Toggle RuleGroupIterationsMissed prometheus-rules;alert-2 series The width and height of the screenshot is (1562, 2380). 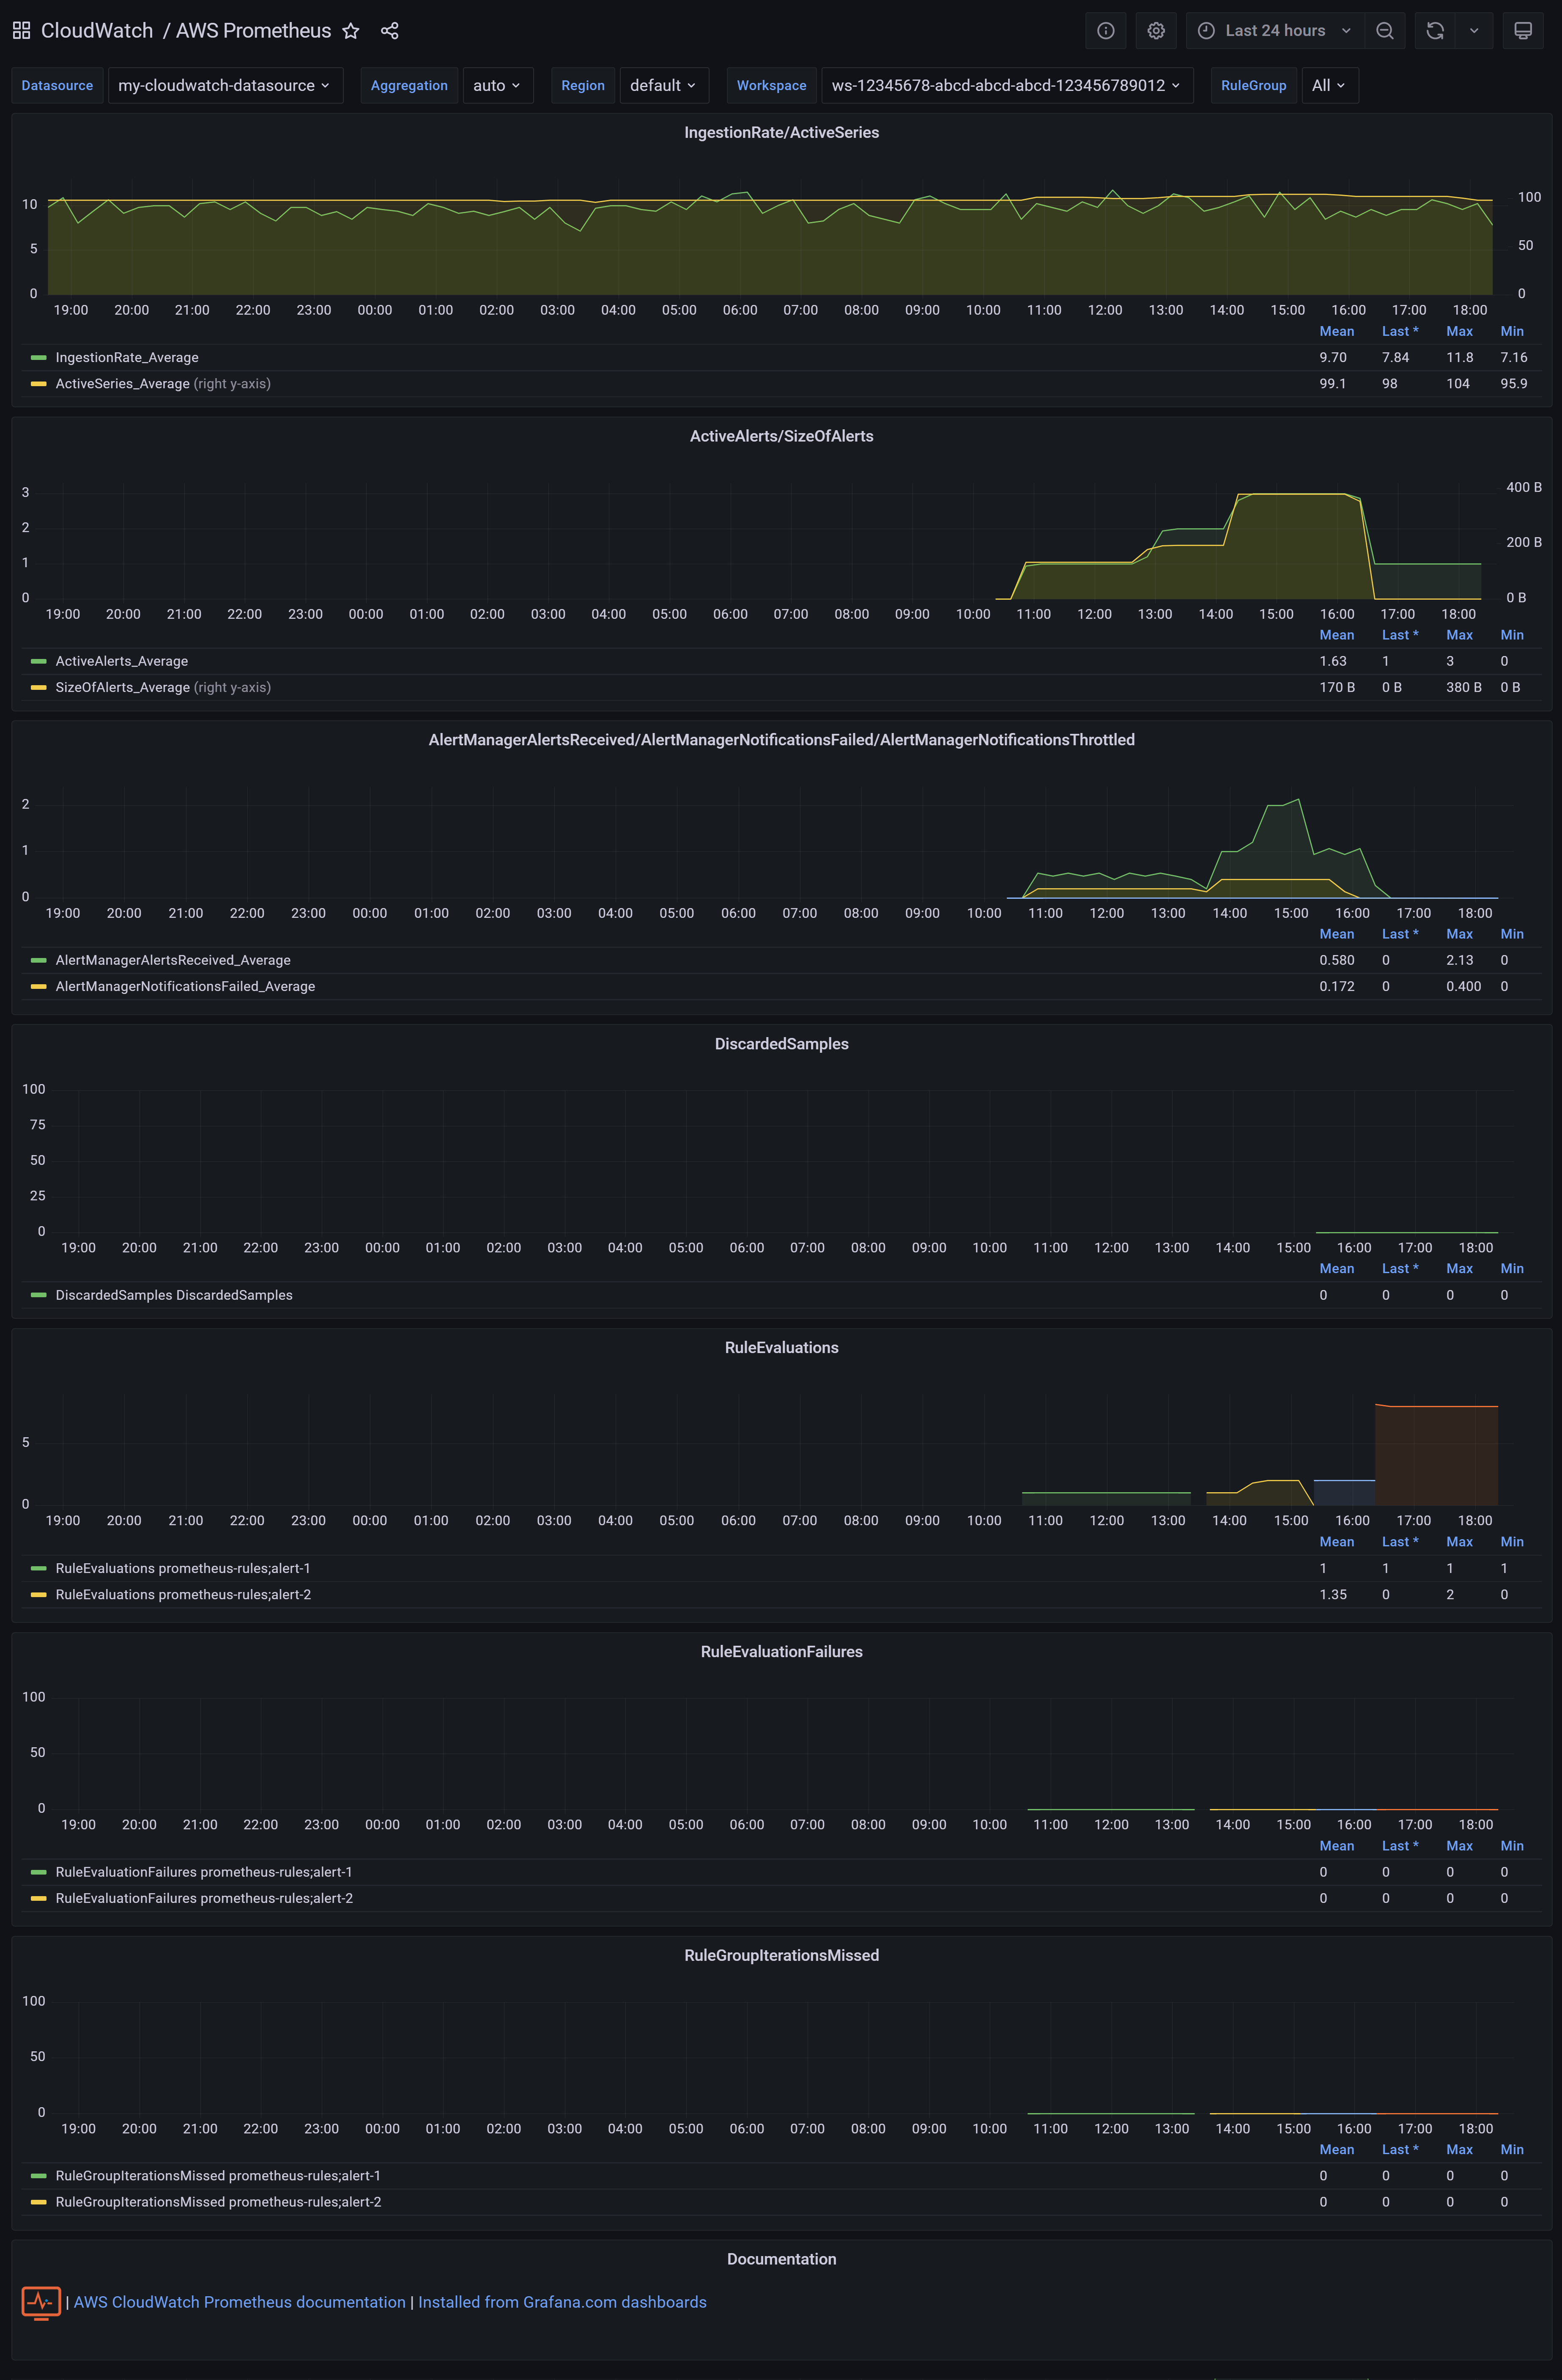click(218, 2202)
